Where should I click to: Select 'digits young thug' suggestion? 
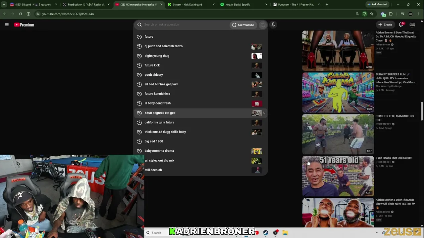[200, 56]
